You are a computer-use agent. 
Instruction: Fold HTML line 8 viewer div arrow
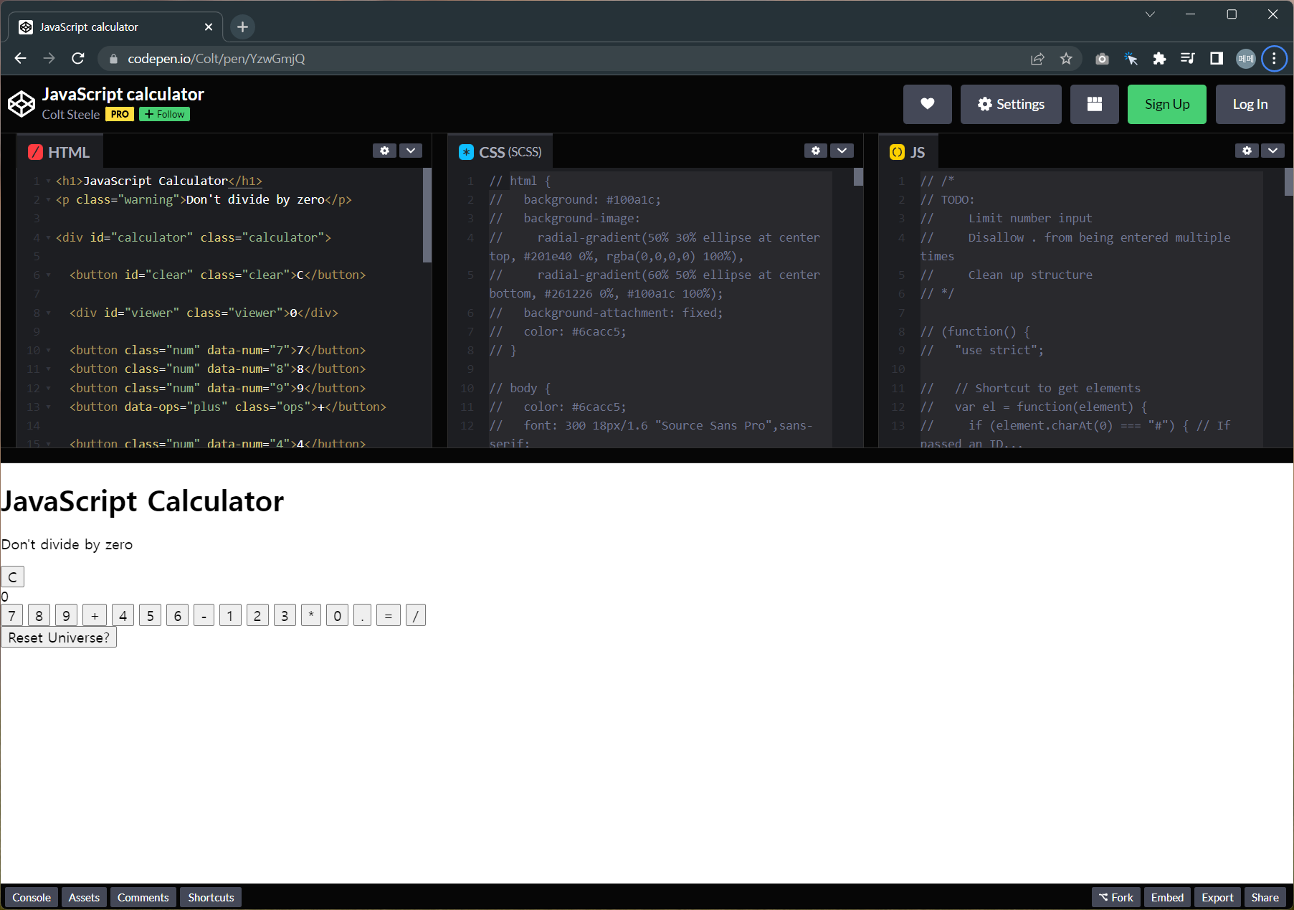pos(48,313)
